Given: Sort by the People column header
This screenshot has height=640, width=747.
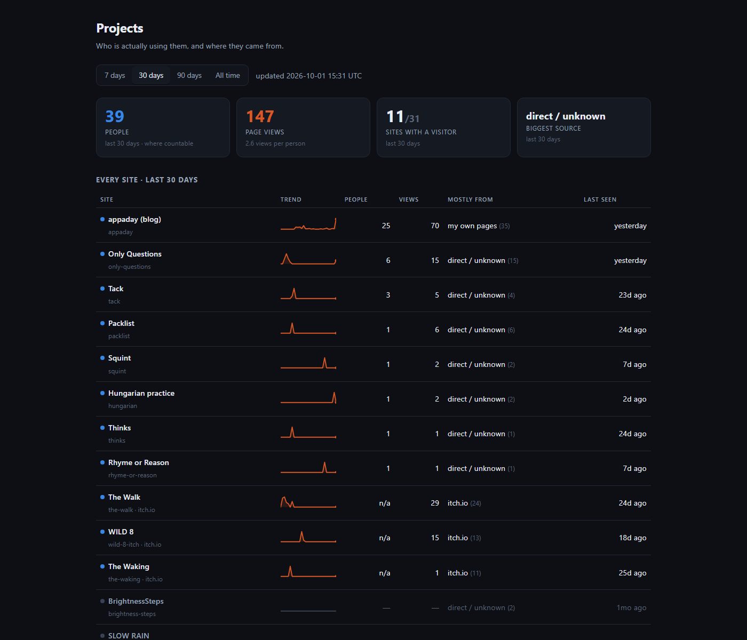Looking at the screenshot, I should pos(356,199).
